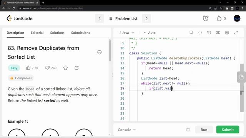The image size is (246, 138).
Task: Click the code editor vertical scrollbar
Action: point(242,88)
